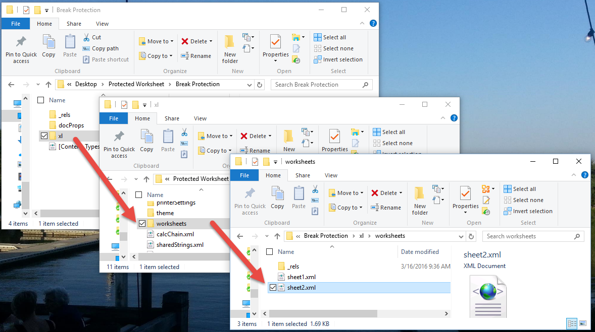Screen dimensions: 595x332
Task: Uncheck the xl folder checkbox
Action: pyautogui.click(x=44, y=136)
